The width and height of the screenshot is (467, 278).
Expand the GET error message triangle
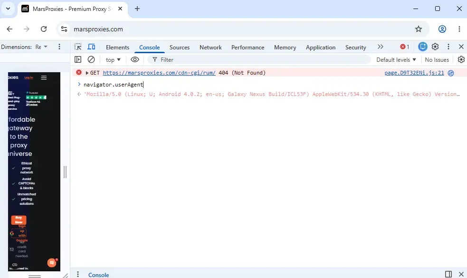pyautogui.click(x=87, y=73)
